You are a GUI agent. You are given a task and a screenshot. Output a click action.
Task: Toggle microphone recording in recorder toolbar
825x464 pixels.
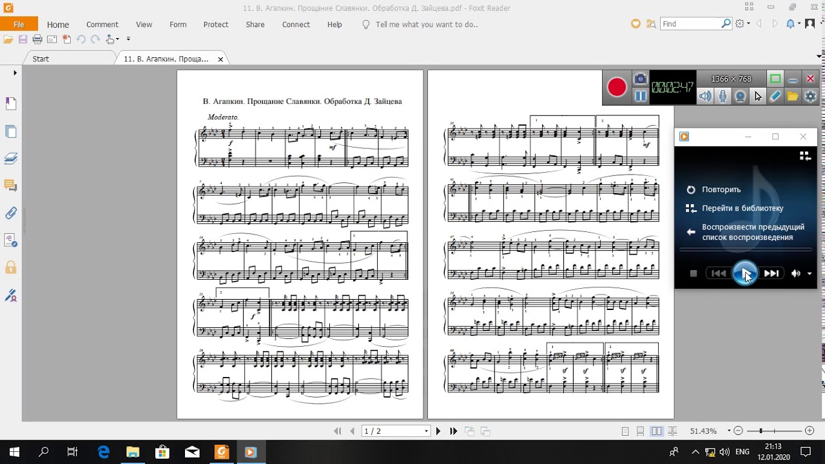(723, 96)
